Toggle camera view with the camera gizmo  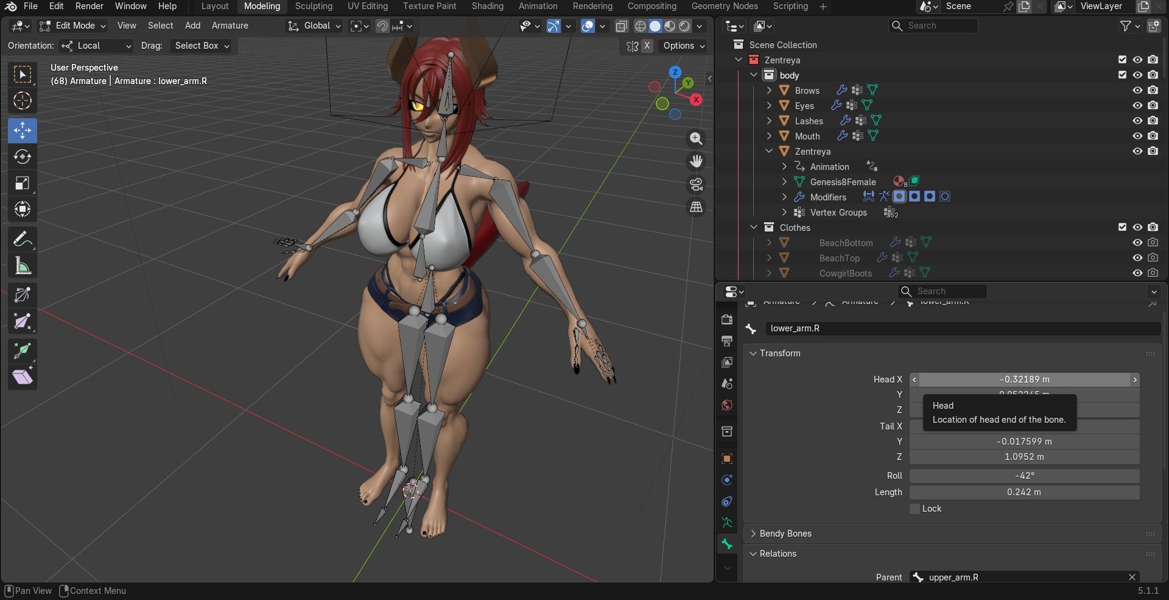[696, 184]
